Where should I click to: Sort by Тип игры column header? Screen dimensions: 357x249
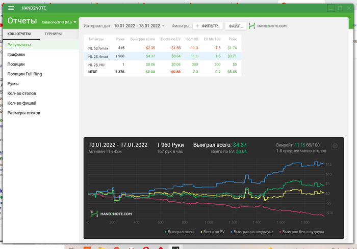click(96, 39)
